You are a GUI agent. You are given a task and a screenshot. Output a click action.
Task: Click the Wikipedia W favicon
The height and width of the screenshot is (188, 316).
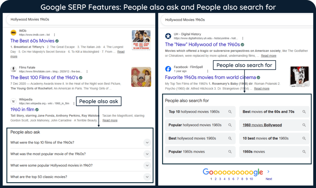click(14, 101)
